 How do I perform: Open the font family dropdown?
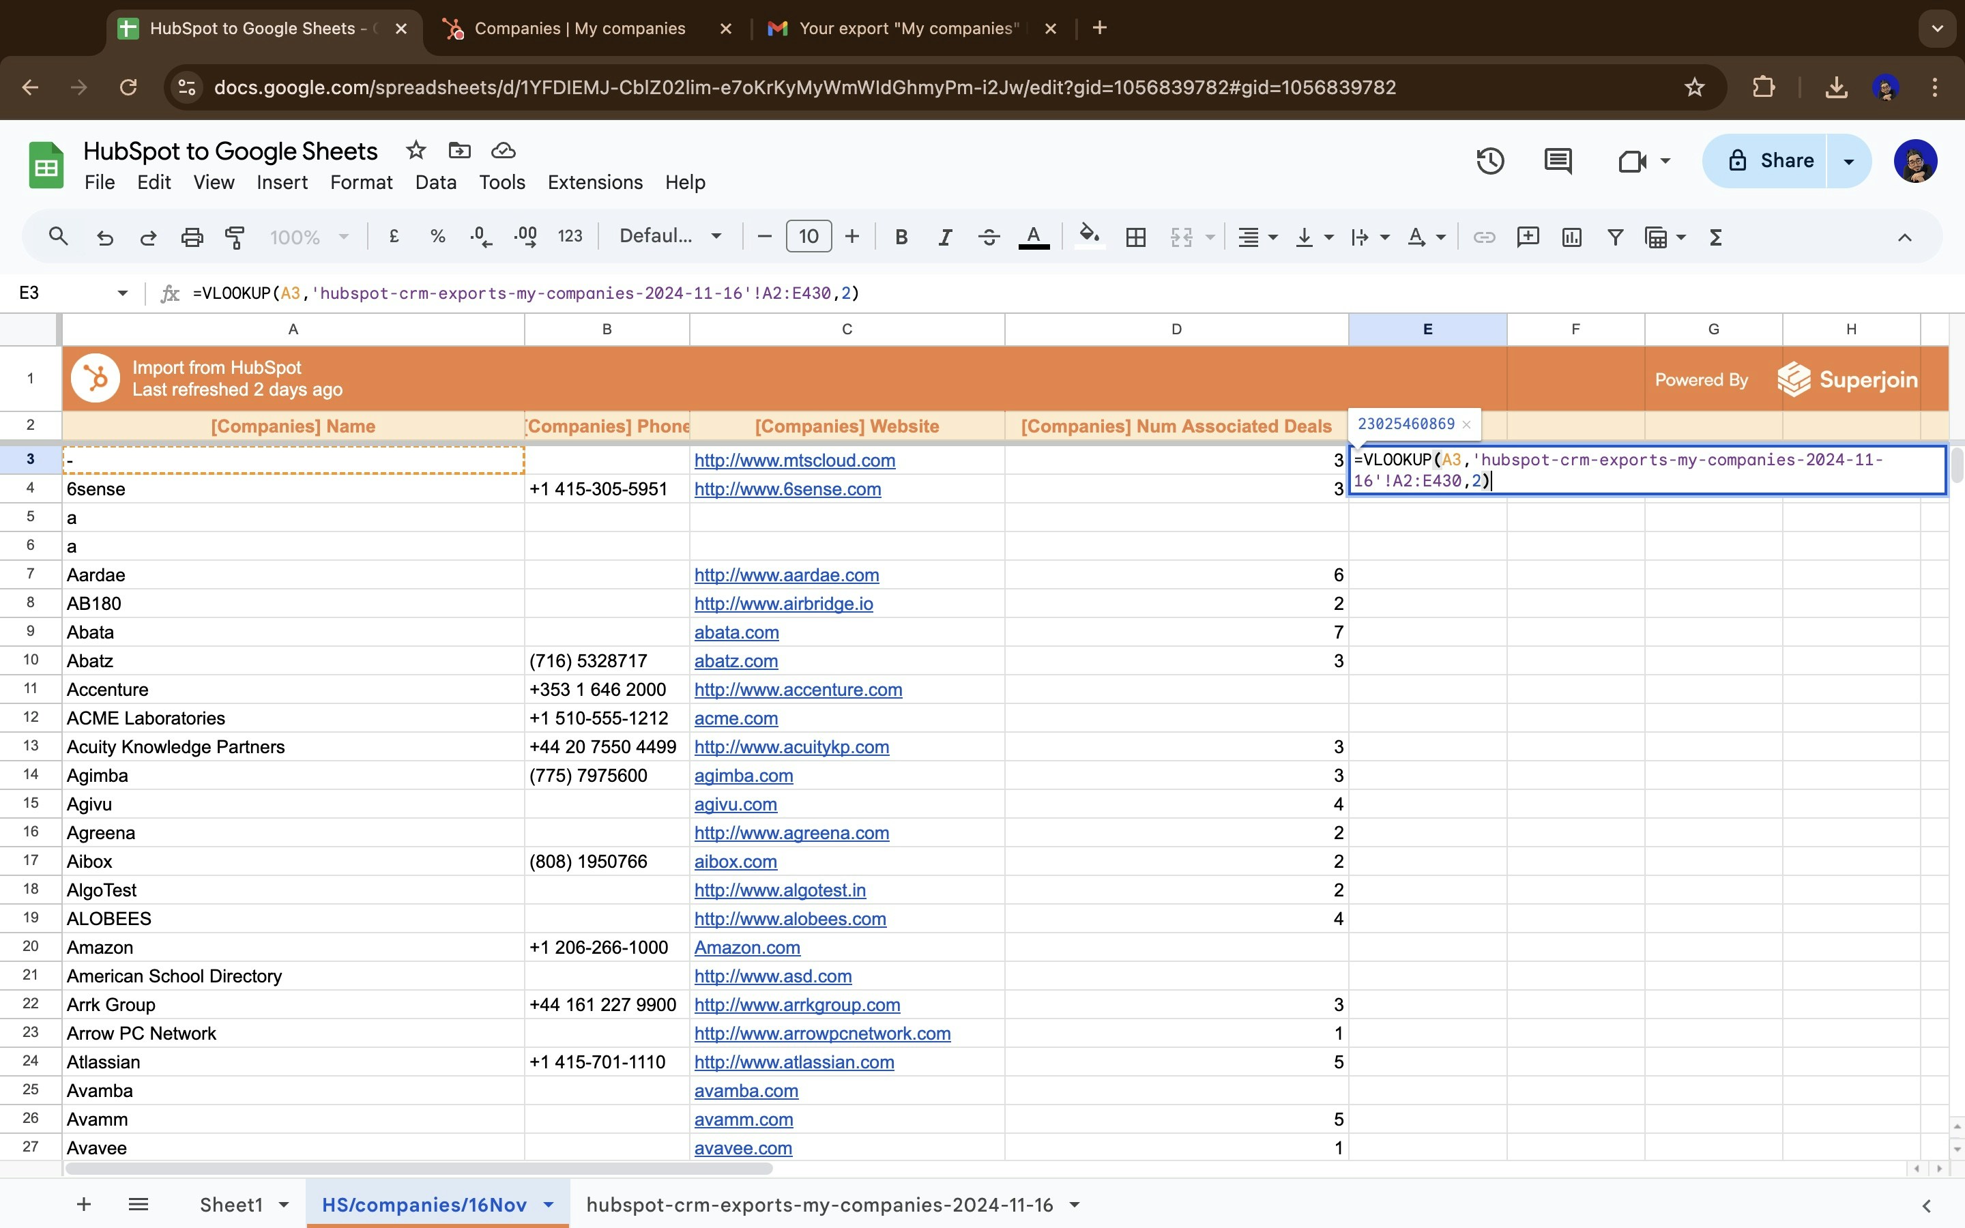(670, 236)
